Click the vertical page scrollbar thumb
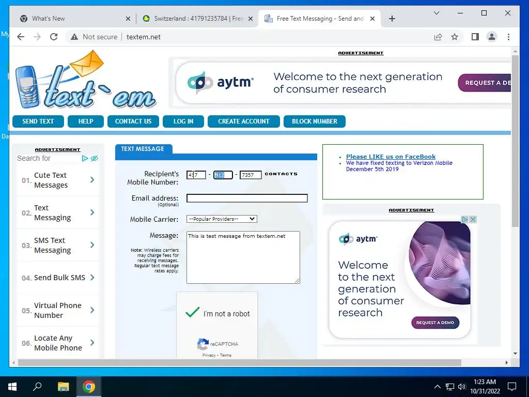529x397 pixels. 515,141
